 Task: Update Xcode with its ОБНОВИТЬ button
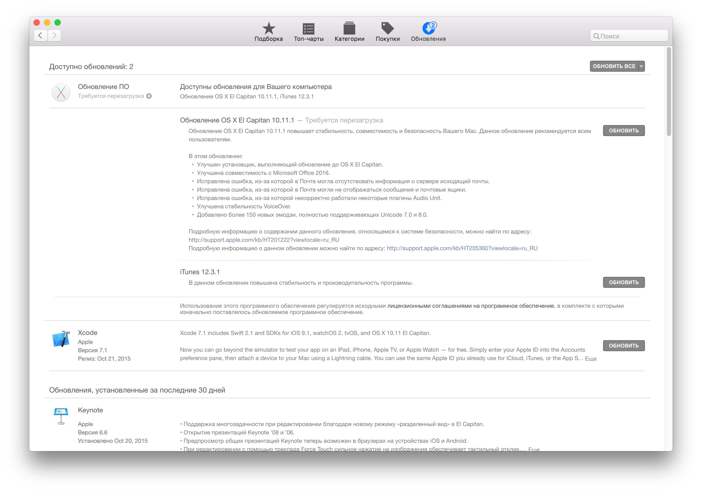pyautogui.click(x=623, y=345)
